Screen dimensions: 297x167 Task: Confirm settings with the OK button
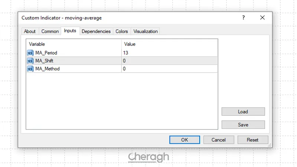(185, 140)
